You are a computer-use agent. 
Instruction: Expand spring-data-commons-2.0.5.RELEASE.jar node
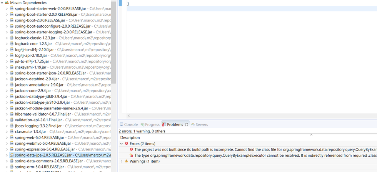(x=7, y=161)
